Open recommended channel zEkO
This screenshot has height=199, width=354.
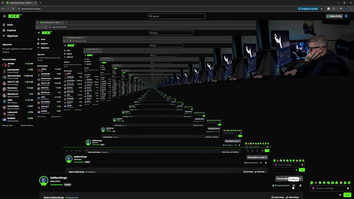(x=18, y=101)
